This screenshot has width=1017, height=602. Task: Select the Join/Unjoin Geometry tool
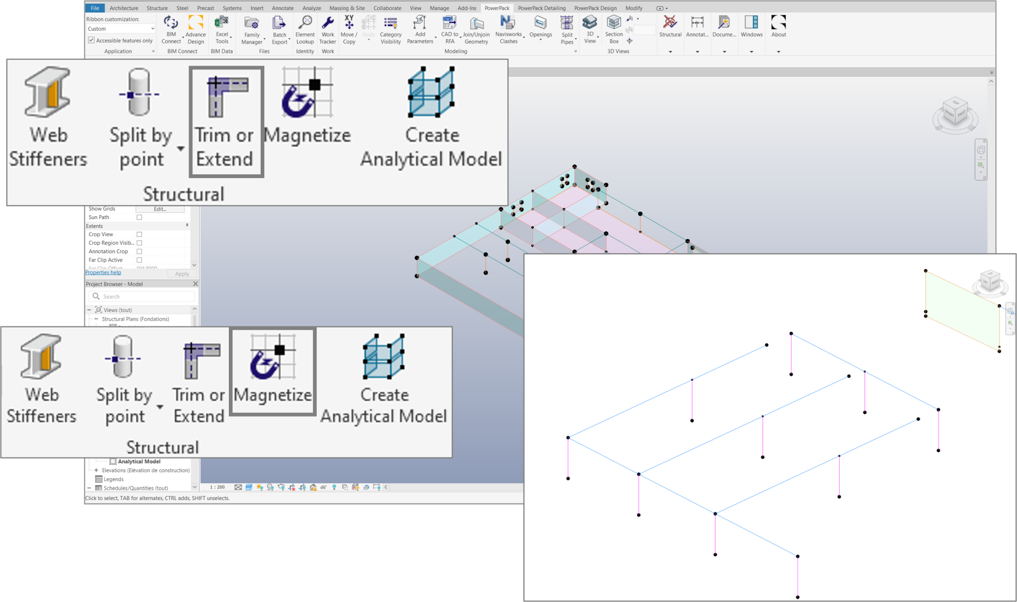476,30
